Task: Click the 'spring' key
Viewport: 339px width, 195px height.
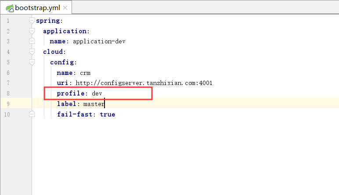Action: click(x=48, y=21)
